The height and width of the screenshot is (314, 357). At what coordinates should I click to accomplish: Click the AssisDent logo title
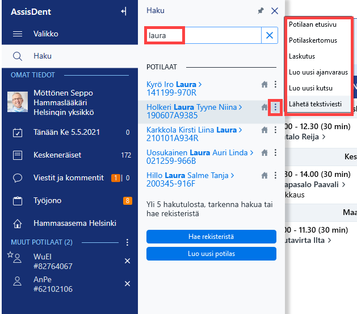click(x=31, y=11)
